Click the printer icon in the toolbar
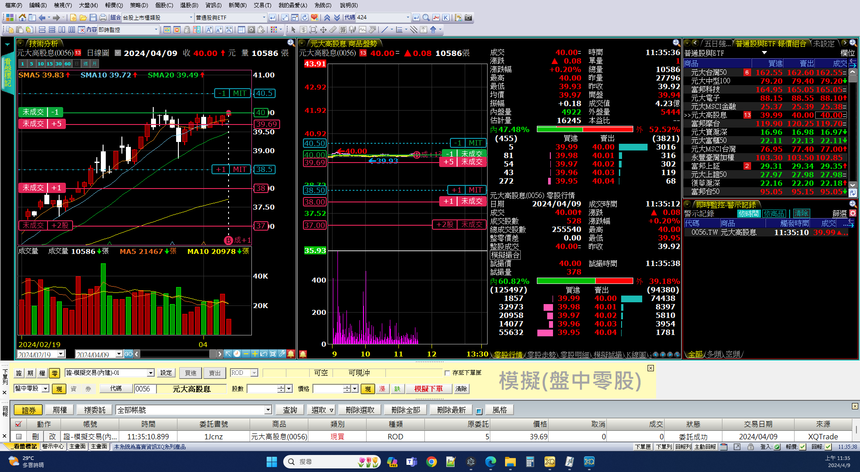 tap(103, 17)
